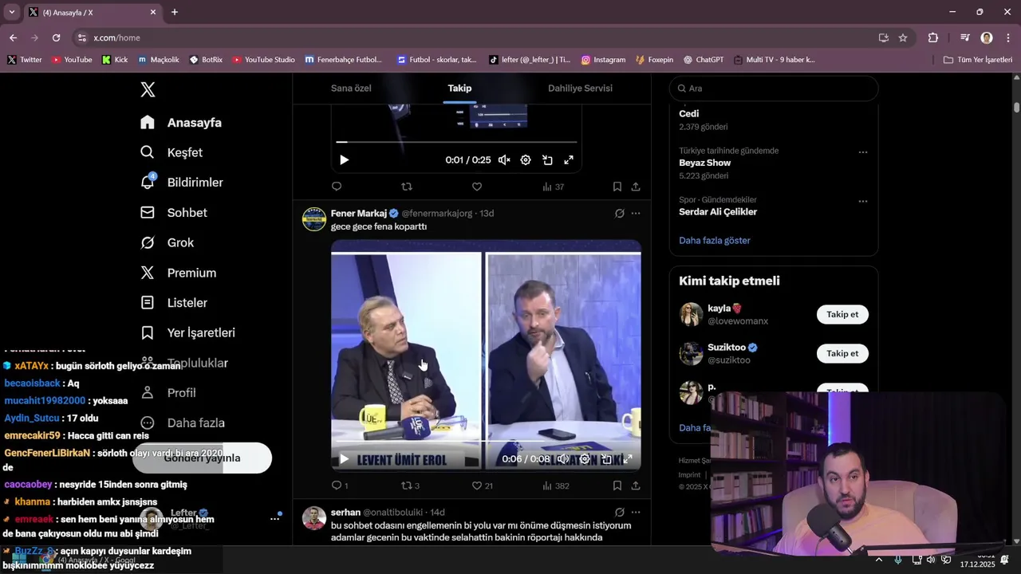
Task: Switch to the Takip tab
Action: tap(459, 88)
